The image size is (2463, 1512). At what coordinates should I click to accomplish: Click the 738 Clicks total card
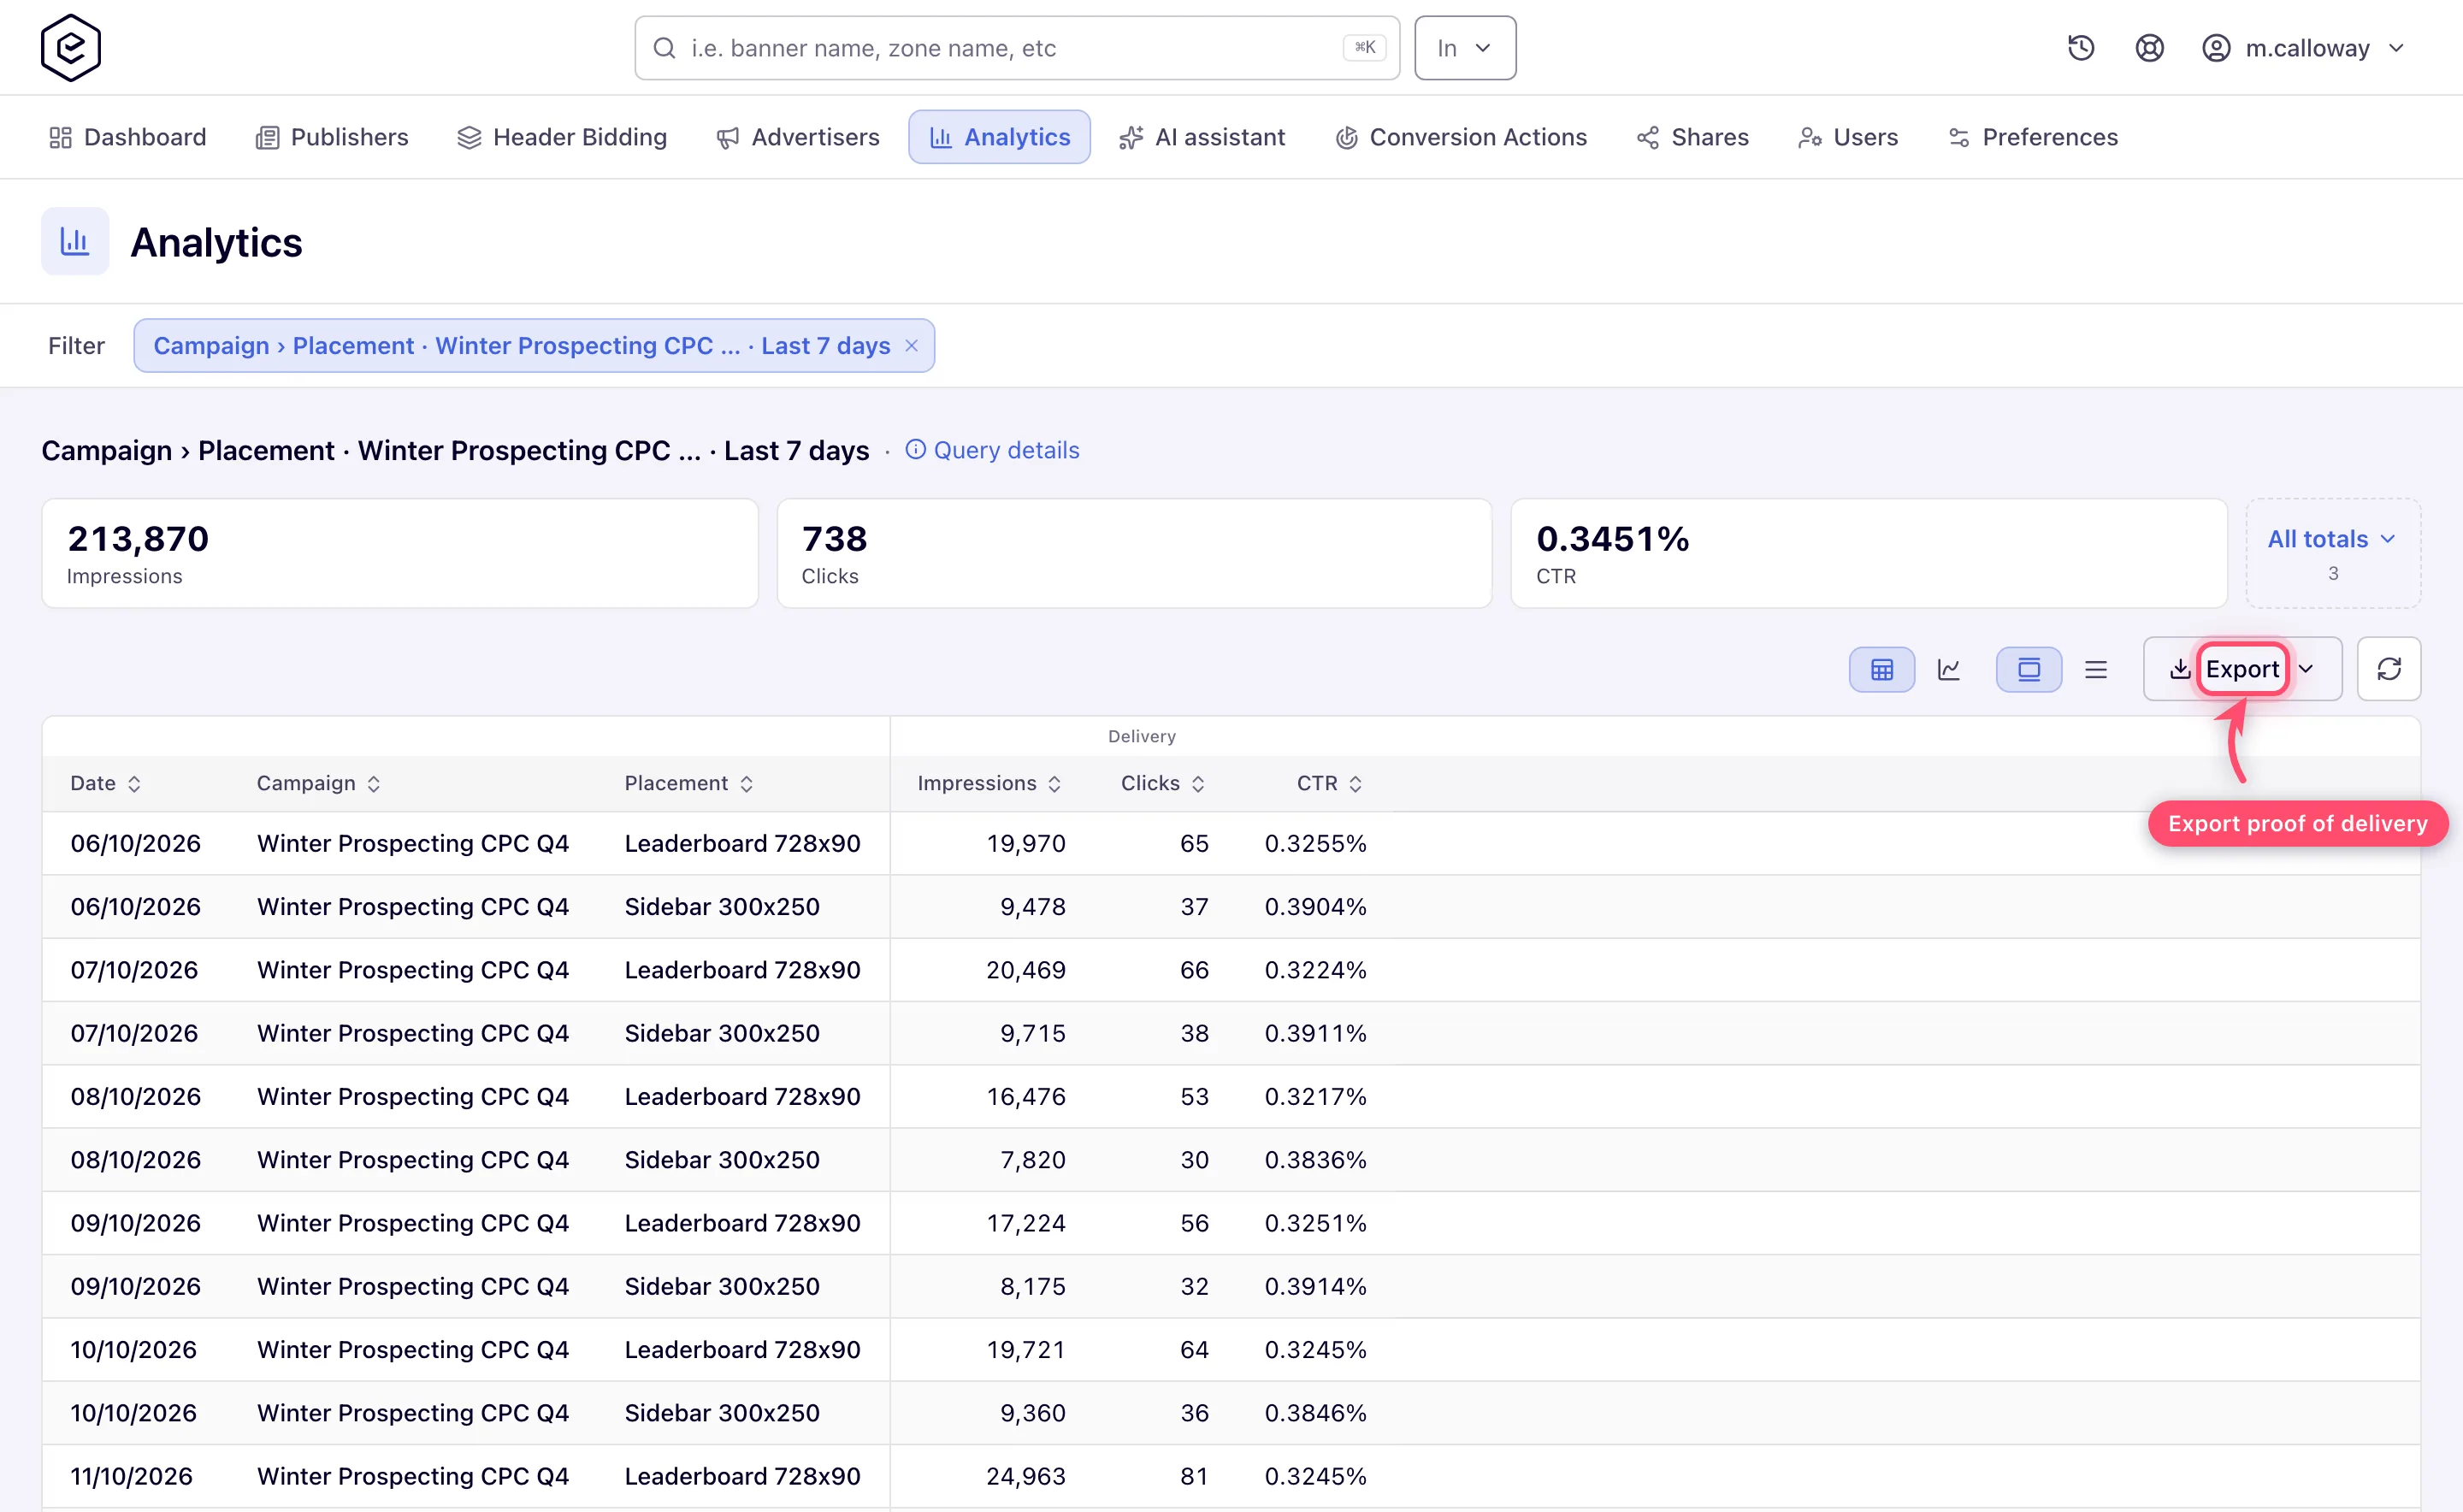point(1134,553)
